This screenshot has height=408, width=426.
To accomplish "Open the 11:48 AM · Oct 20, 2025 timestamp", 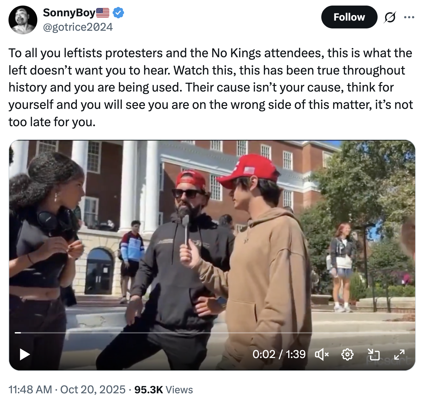I will (x=67, y=389).
